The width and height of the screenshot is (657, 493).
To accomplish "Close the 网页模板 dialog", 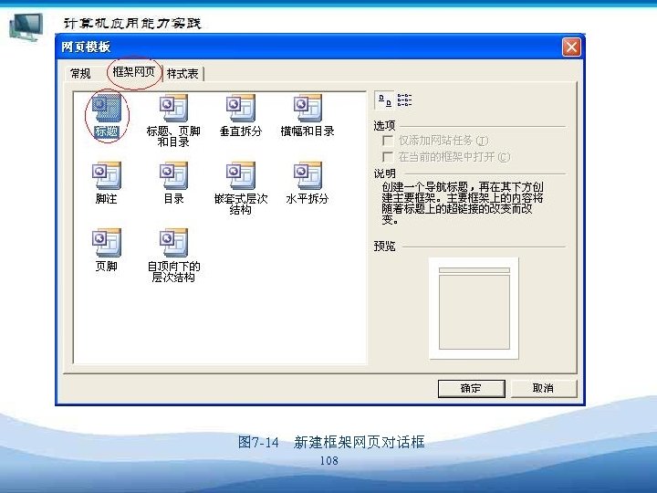I will (571, 47).
